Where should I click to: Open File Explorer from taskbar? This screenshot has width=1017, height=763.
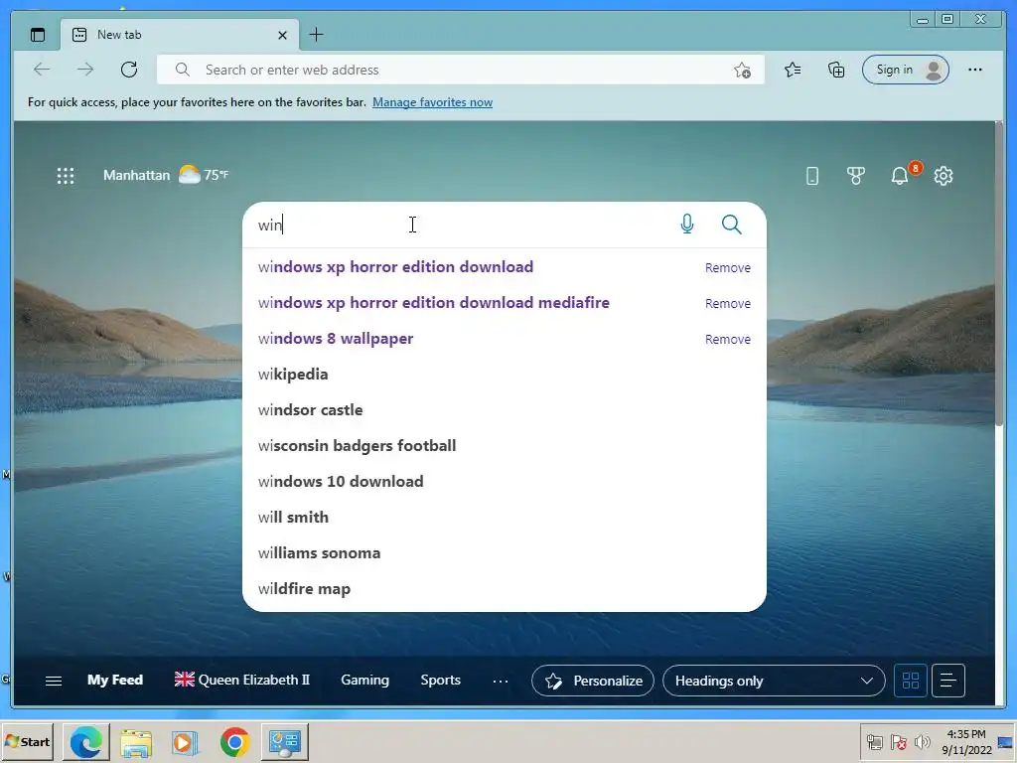(x=135, y=741)
